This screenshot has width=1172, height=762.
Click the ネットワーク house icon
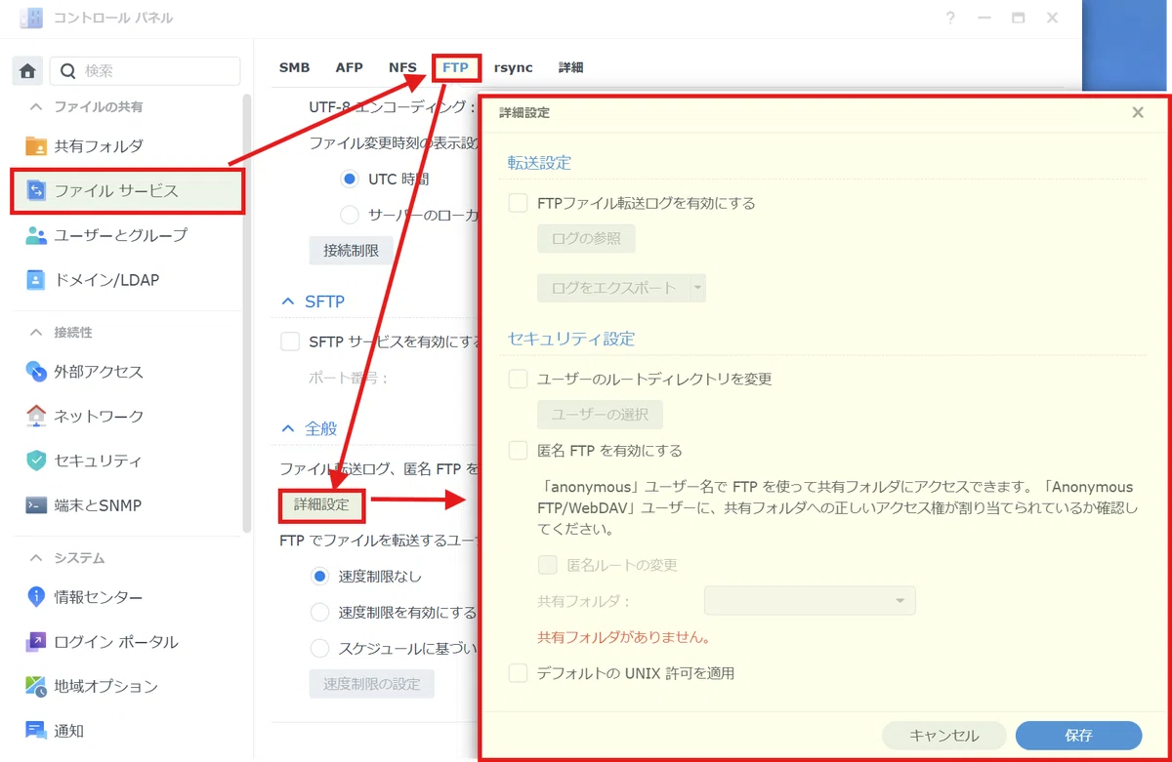[36, 416]
